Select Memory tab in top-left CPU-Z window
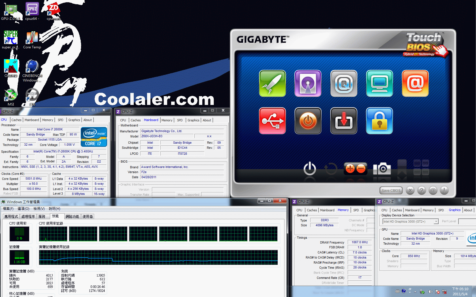The height and width of the screenshot is (297, 476). [x=48, y=120]
